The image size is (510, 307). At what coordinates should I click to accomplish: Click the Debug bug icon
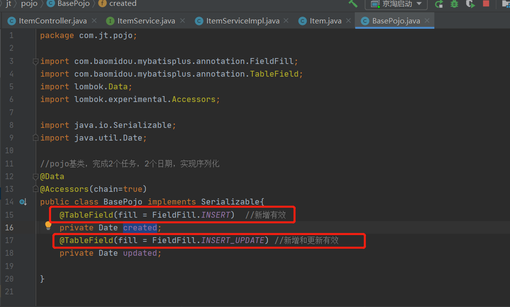click(x=454, y=4)
